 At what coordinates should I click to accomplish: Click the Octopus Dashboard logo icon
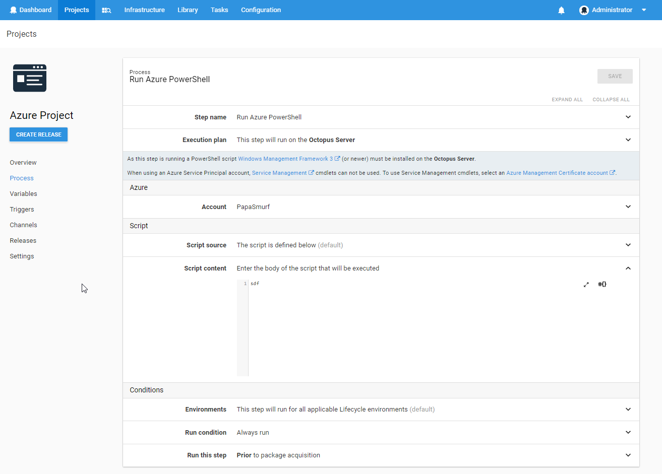[13, 10]
